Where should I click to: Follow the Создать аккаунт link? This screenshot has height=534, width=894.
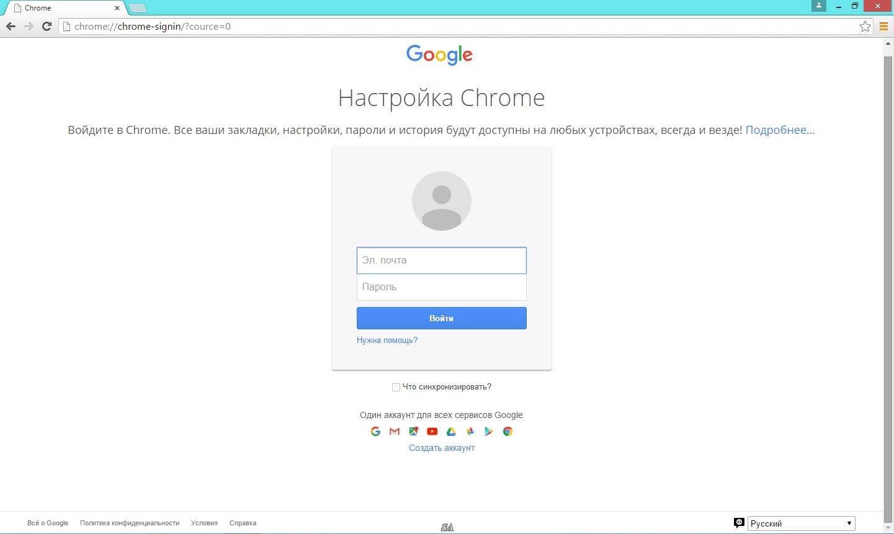pos(442,448)
